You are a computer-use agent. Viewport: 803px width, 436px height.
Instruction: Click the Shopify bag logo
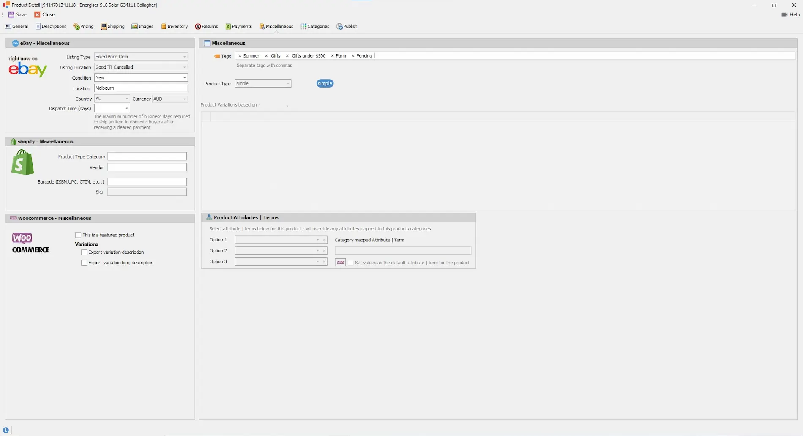coord(22,162)
